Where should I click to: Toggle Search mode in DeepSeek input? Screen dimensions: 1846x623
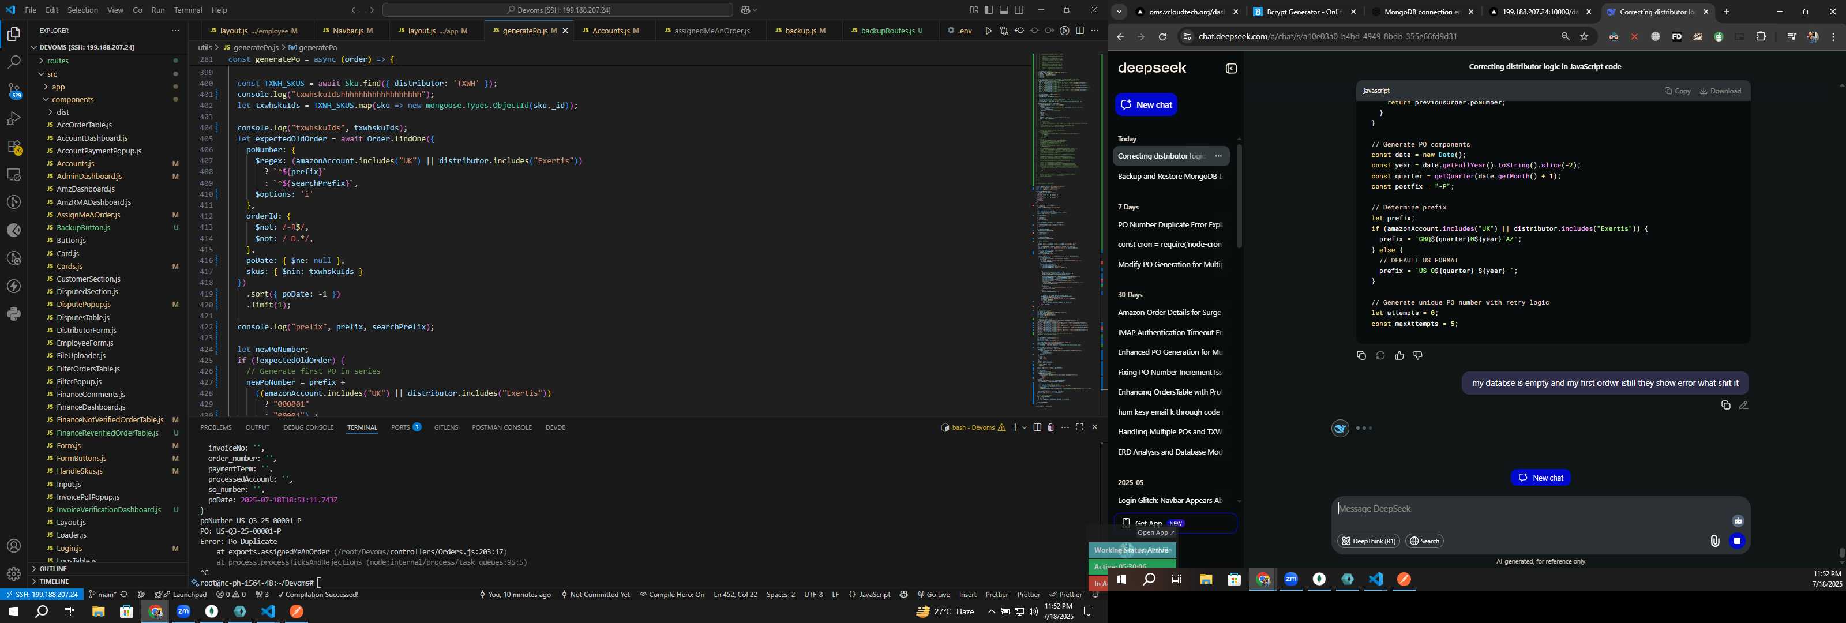(x=1424, y=541)
